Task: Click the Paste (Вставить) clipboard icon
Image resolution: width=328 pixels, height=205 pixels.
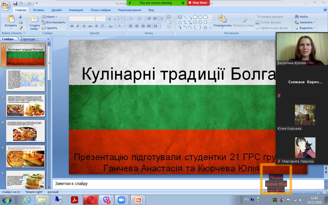Action: [11, 19]
